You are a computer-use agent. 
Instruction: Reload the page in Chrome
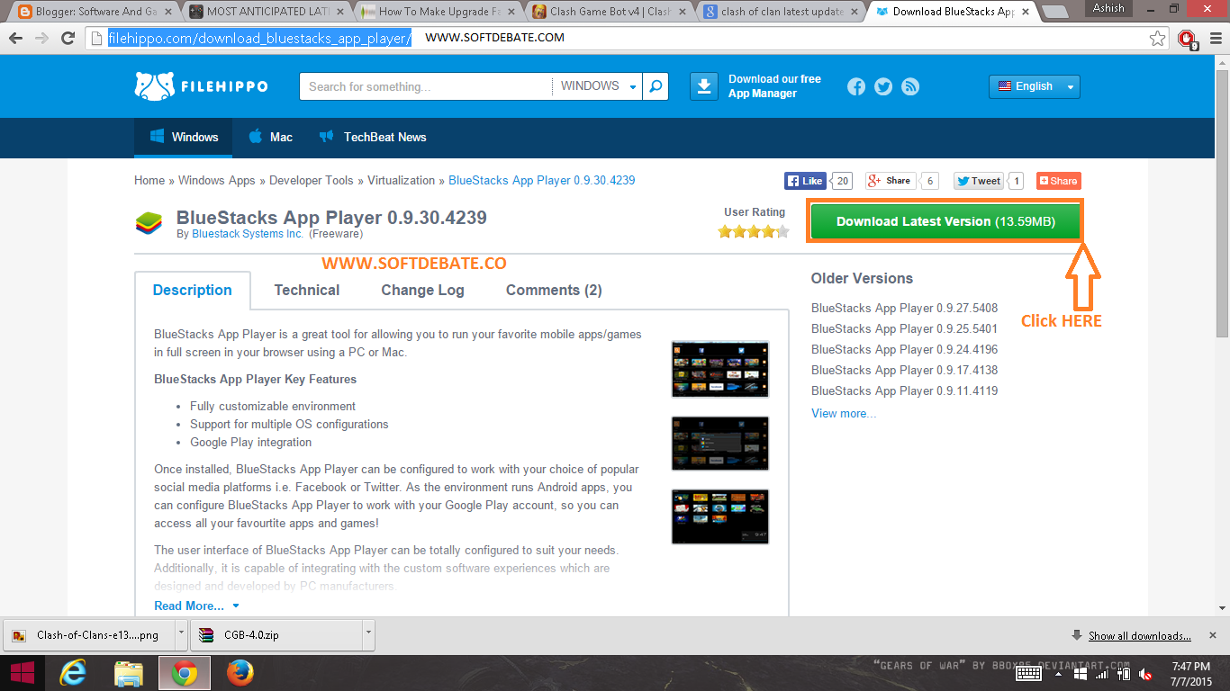[68, 39]
